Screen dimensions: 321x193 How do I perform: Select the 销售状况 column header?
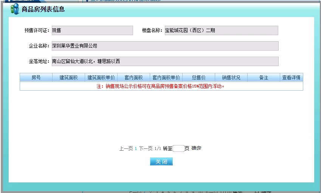coord(231,78)
